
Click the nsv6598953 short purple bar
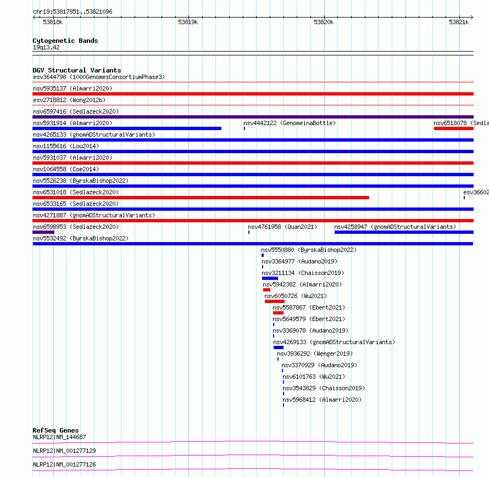pos(43,232)
